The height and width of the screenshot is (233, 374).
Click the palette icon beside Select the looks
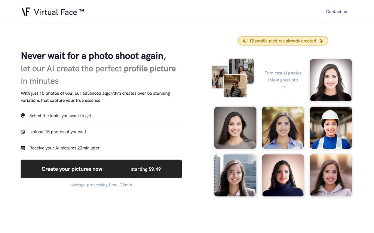23,116
